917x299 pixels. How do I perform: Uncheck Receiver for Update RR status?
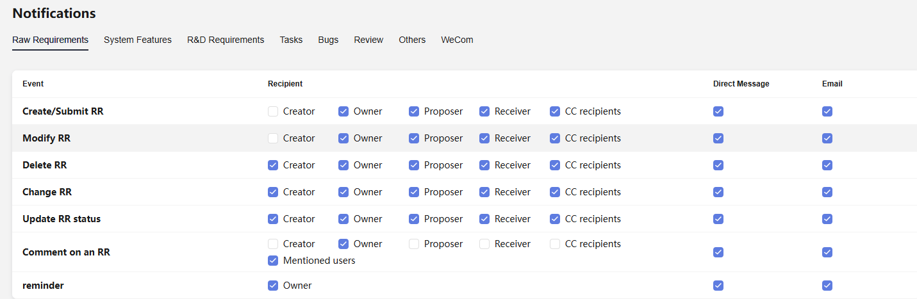(484, 219)
